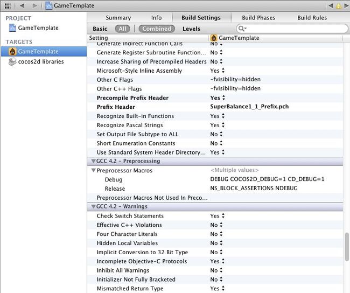Image resolution: width=350 pixels, height=293 pixels.
Task: Click the GameTemplate target app icon
Action: tap(12, 52)
